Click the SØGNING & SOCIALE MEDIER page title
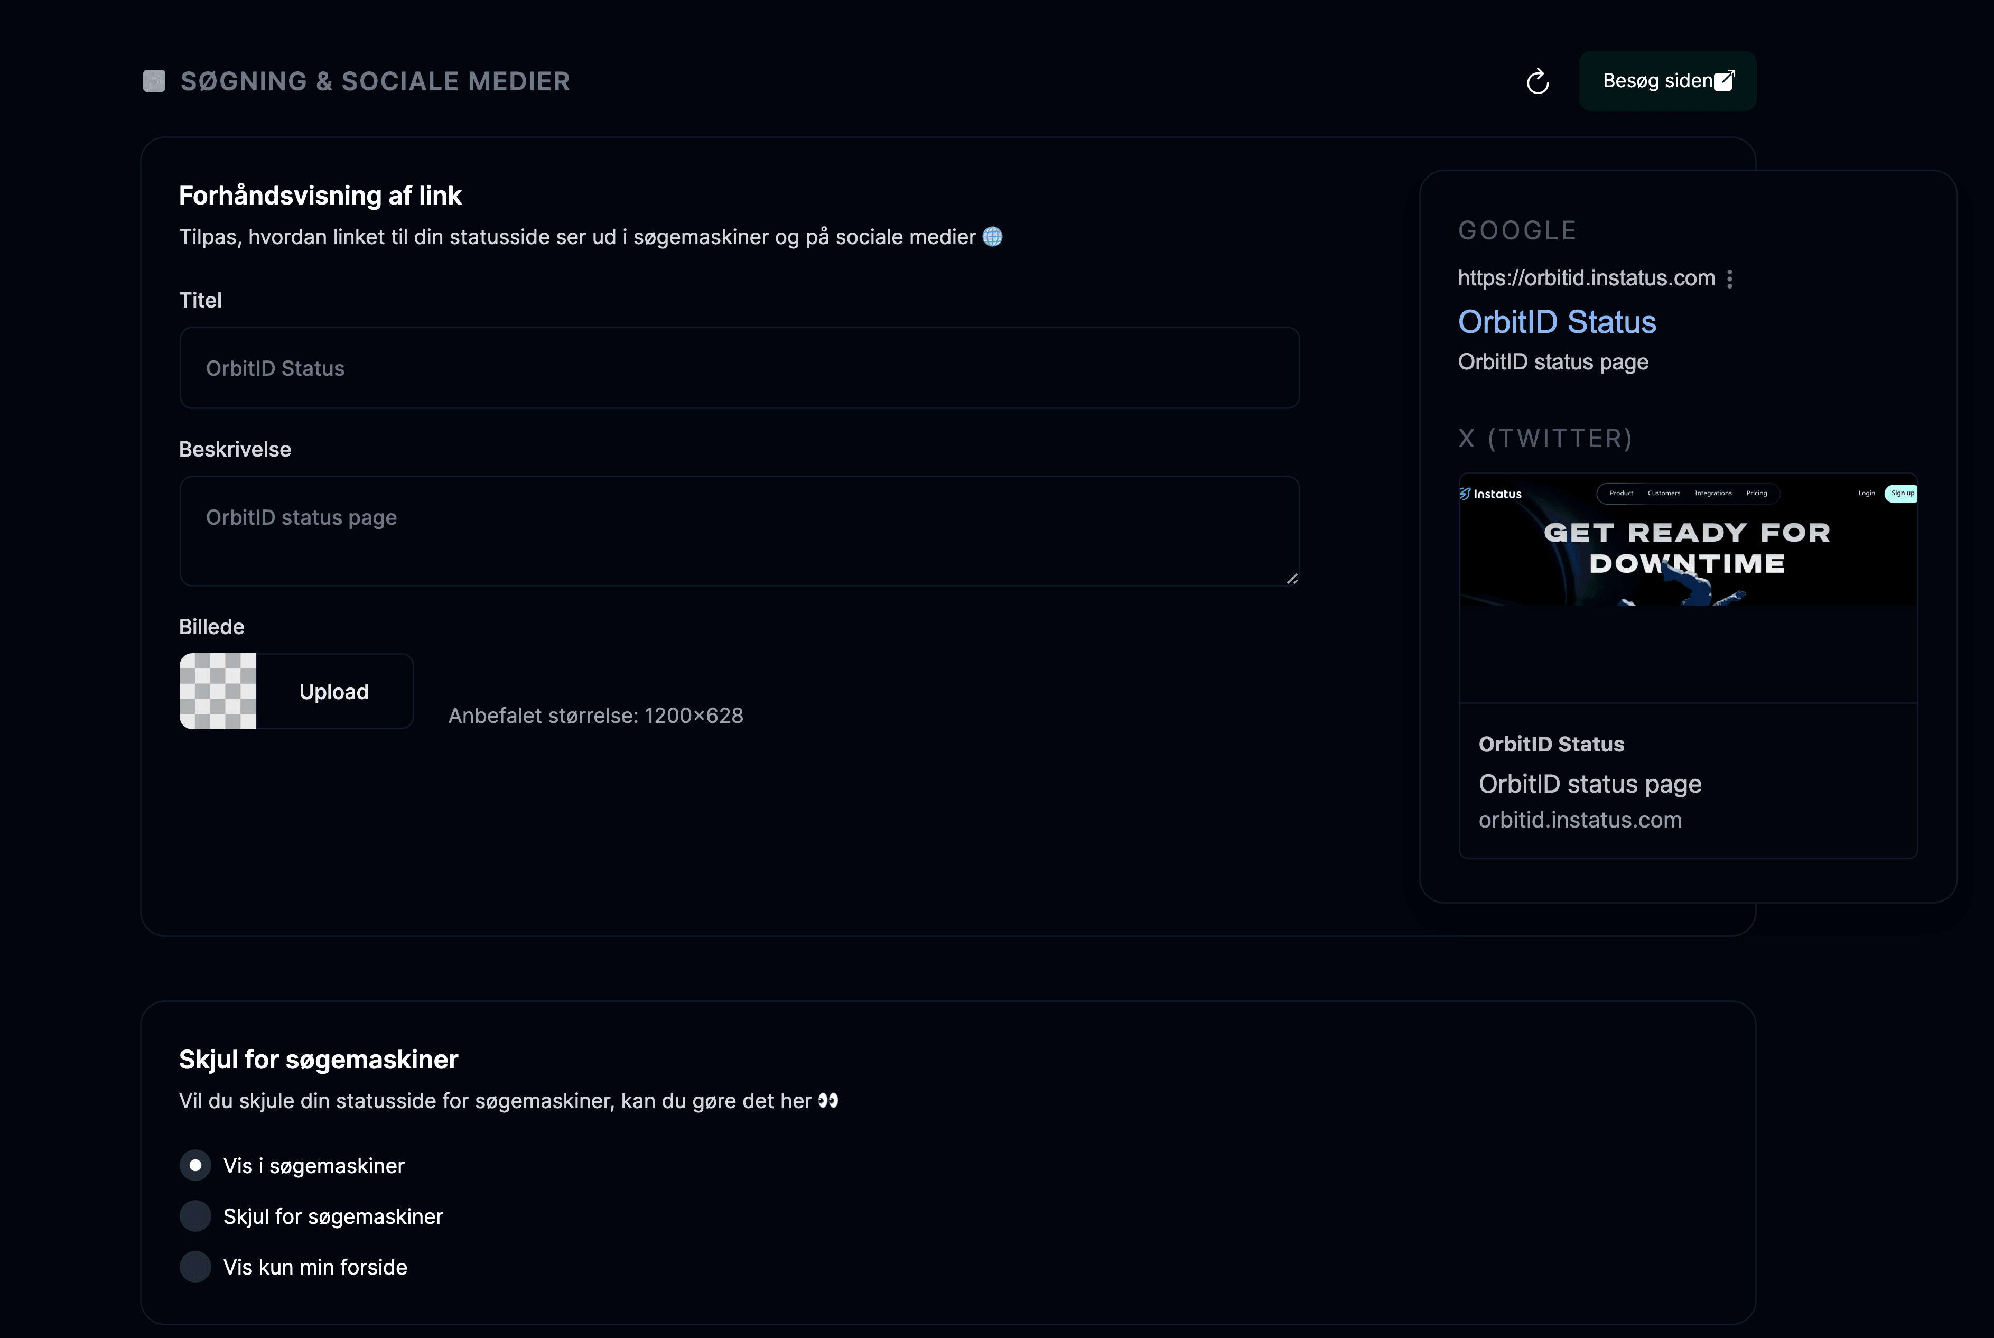 click(376, 81)
